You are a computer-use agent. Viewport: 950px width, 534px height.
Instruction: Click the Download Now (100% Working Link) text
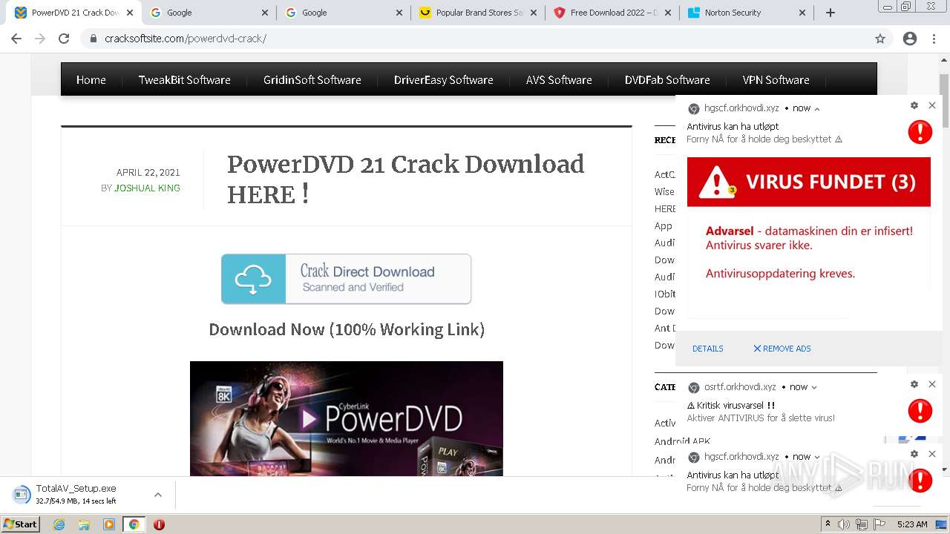point(347,329)
